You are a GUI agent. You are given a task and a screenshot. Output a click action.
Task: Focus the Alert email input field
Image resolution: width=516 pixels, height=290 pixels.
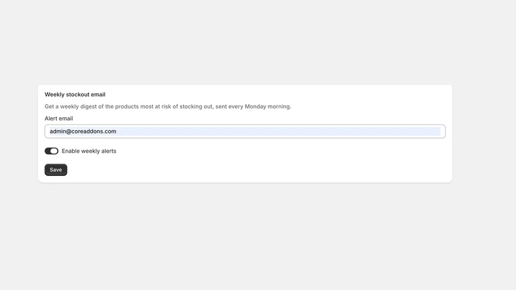[245, 131]
